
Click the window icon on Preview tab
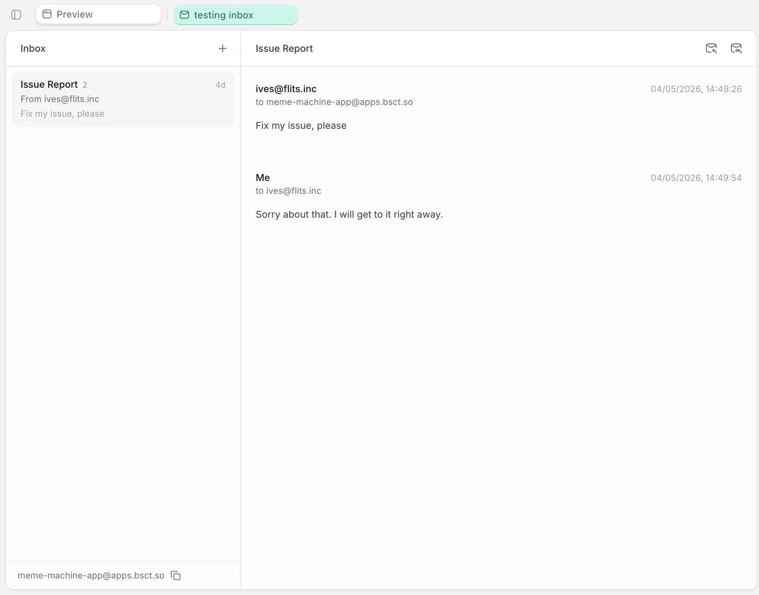pyautogui.click(x=47, y=14)
